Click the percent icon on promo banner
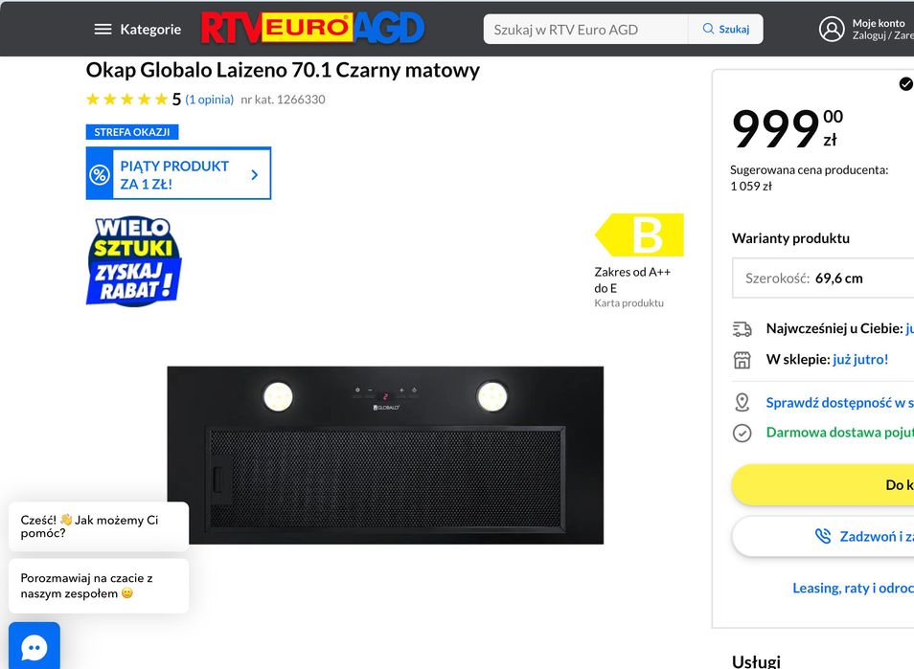The image size is (914, 669). pos(99,174)
